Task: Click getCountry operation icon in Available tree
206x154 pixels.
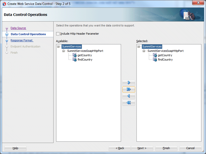Action: point(74,55)
